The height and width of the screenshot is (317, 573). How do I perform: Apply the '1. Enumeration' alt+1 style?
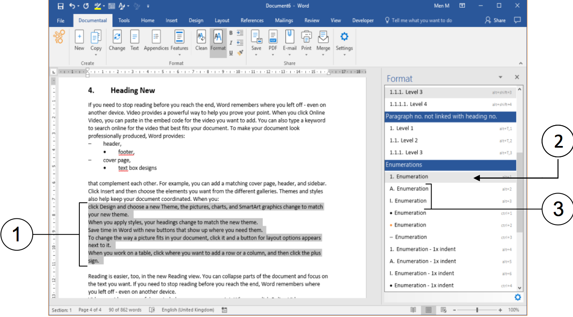tap(451, 177)
